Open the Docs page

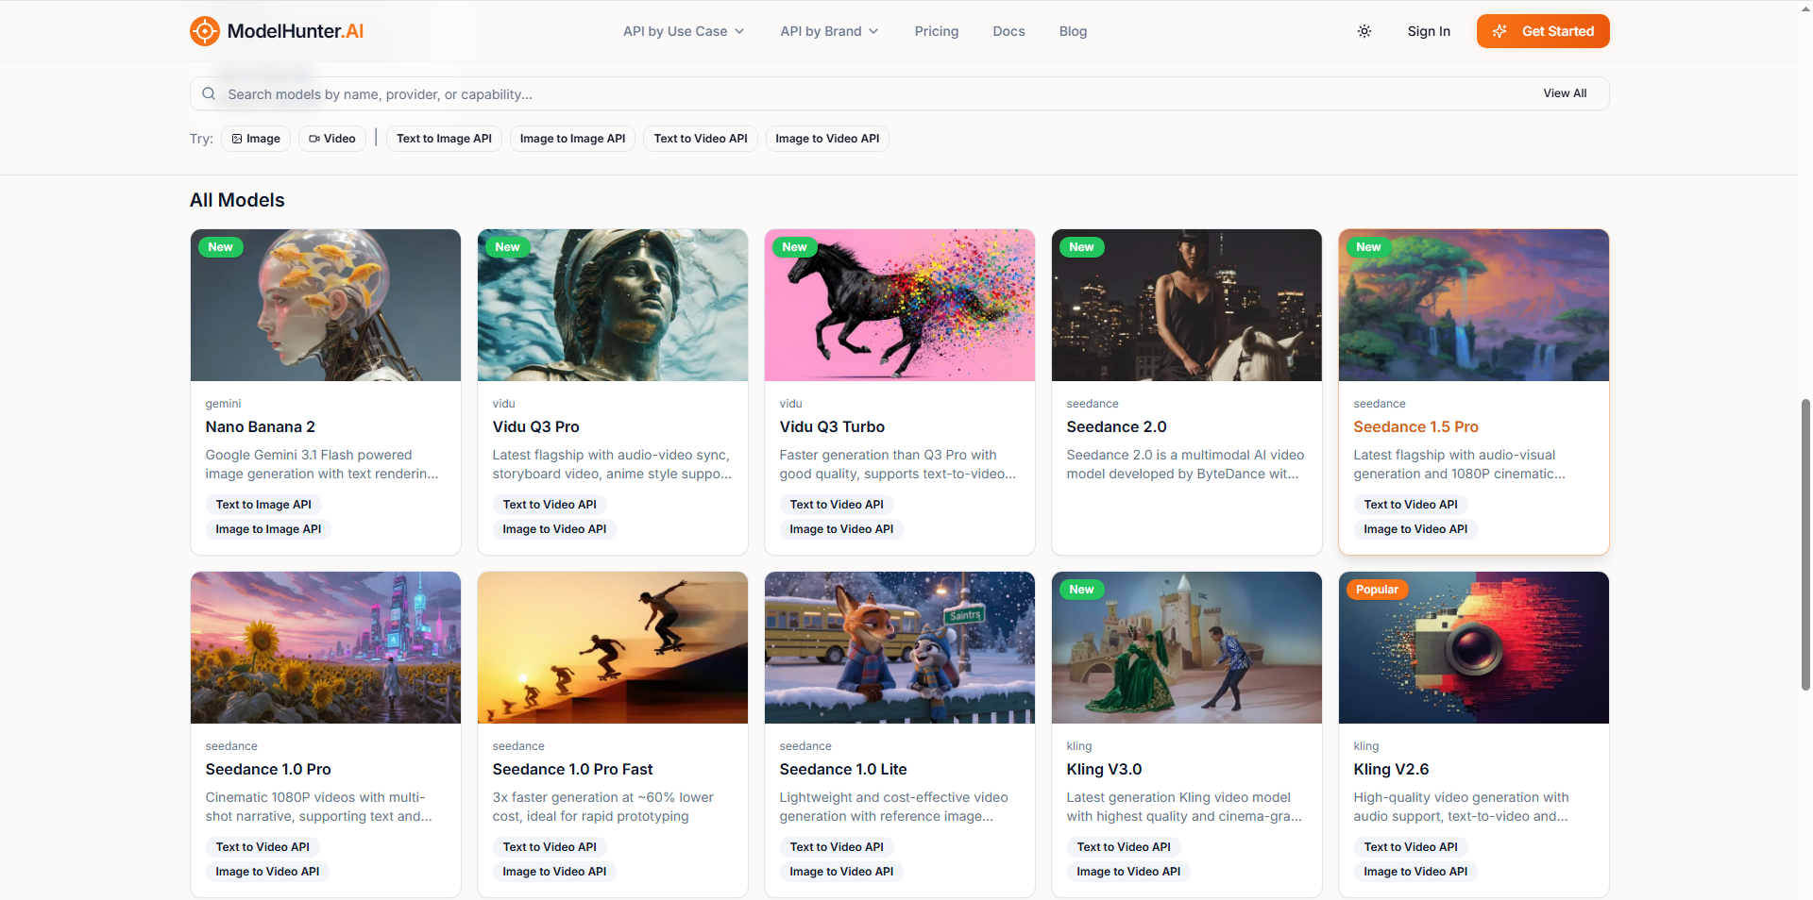(x=1008, y=31)
